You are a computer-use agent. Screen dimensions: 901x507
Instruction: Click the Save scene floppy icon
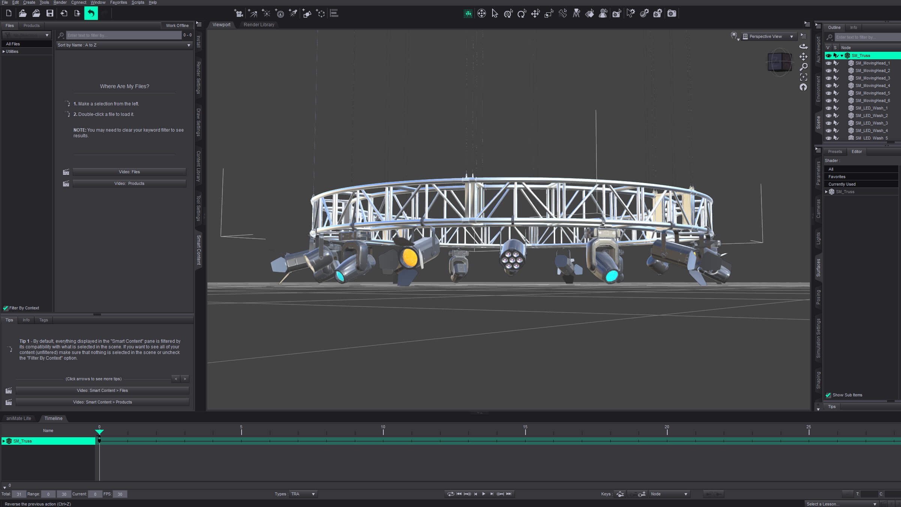click(50, 13)
